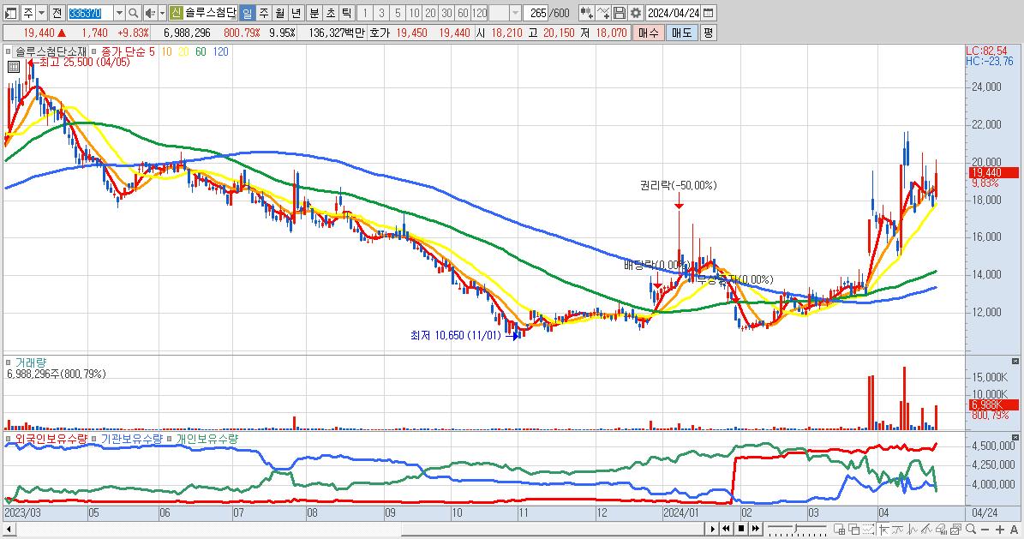Open chart settings gear icon

tap(636, 12)
